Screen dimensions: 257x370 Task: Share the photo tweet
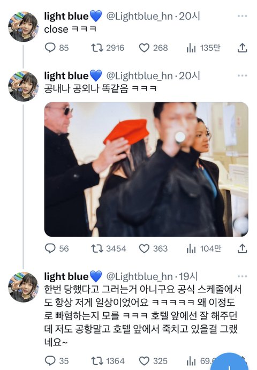[242, 248]
